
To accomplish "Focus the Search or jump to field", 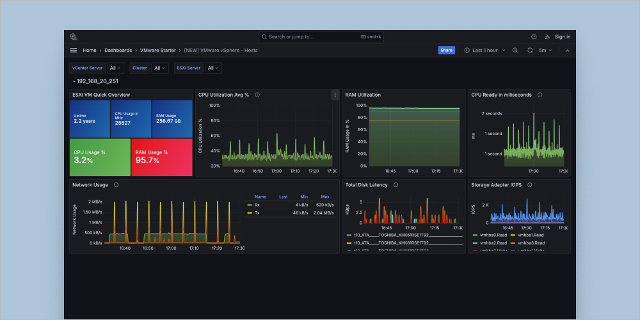I will (321, 36).
